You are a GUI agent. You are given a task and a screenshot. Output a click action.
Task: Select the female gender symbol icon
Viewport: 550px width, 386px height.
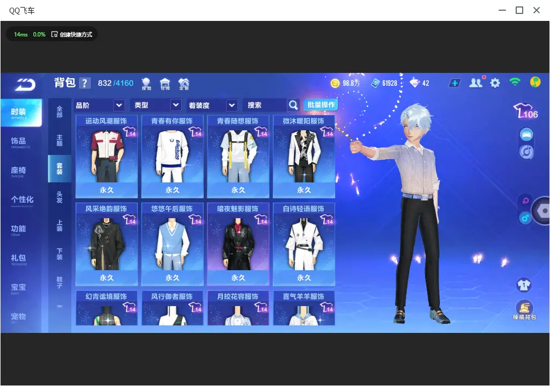pos(525,201)
